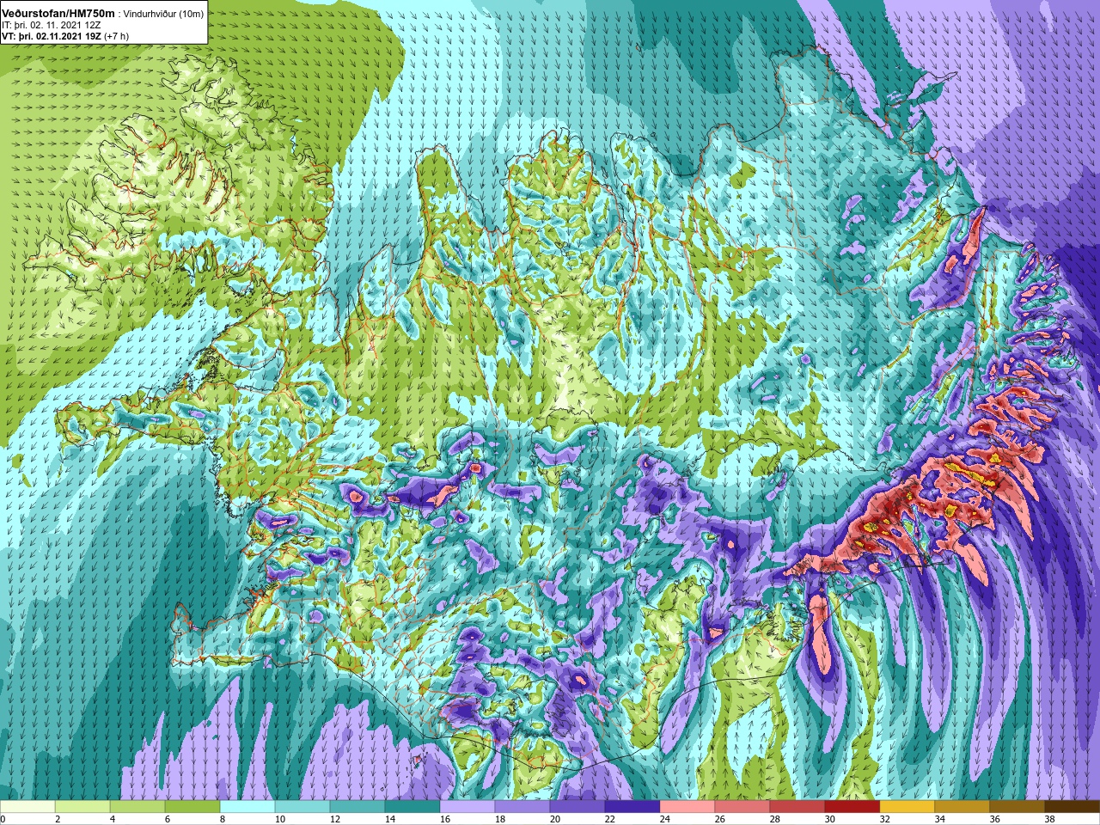Click the 2–4 m/s legend color swatch
This screenshot has width=1100, height=825.
coord(82,807)
